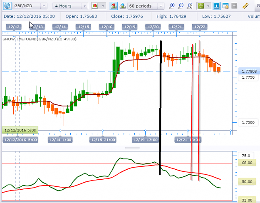
Task: Click the 50.00 level label
Action: tap(247, 182)
